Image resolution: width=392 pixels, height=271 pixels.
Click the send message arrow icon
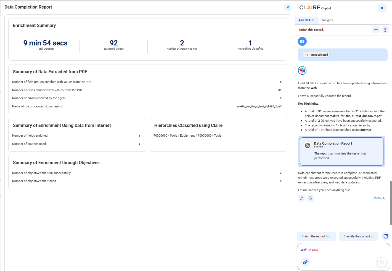pyautogui.click(x=382, y=262)
